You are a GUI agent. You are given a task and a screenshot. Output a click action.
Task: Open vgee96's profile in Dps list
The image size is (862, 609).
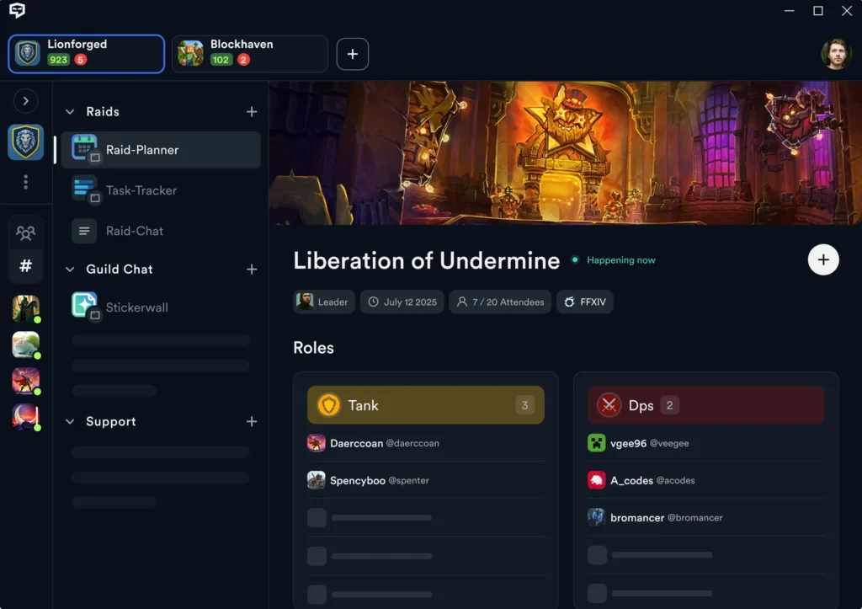pos(706,443)
